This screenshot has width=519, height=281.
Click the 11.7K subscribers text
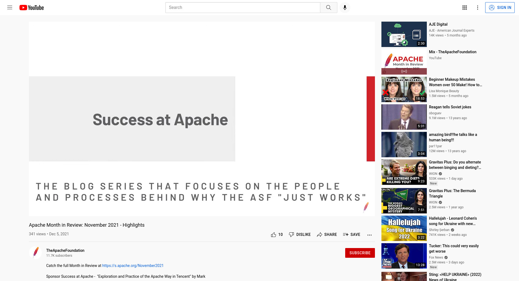pyautogui.click(x=59, y=256)
